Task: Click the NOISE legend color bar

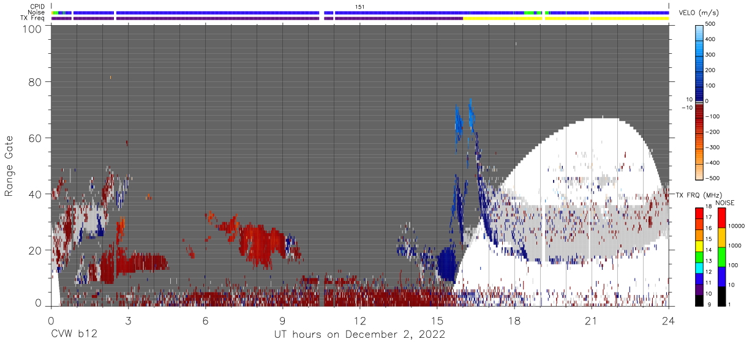Action: coord(721,256)
